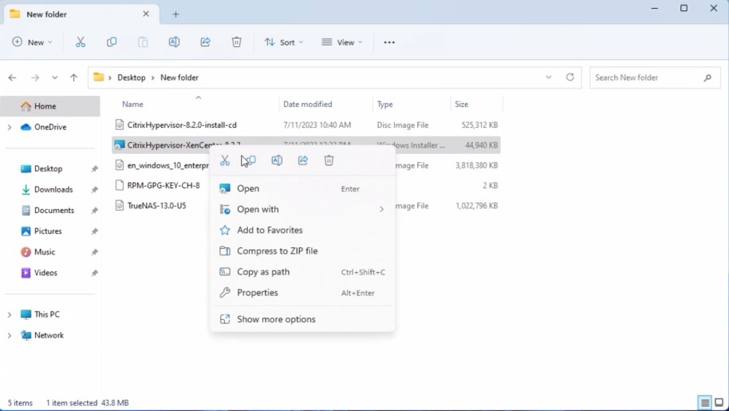Sort by the Name column header
This screenshot has height=411, width=729.
point(195,104)
